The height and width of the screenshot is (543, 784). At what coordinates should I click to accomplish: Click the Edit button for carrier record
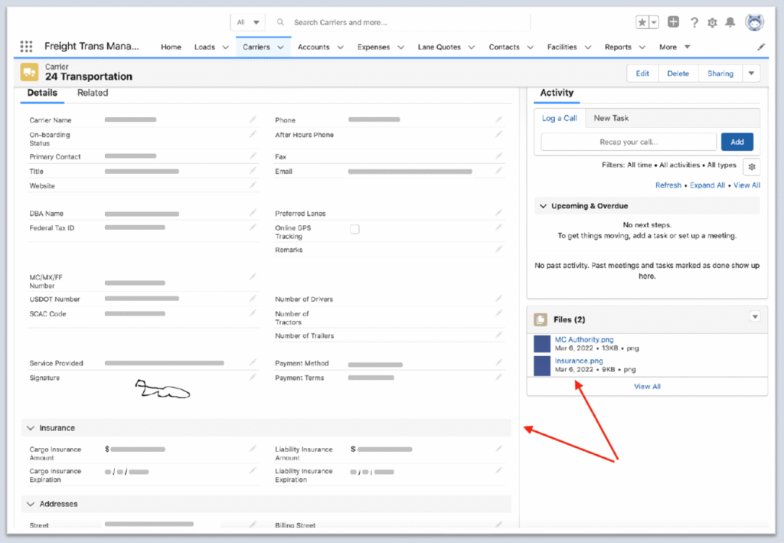click(642, 74)
